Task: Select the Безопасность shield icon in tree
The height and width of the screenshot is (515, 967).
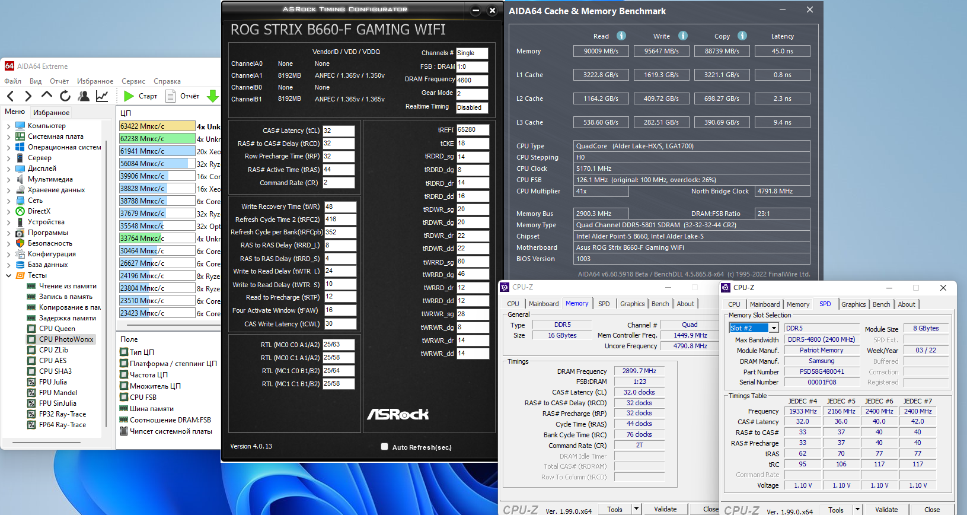Action: (20, 243)
